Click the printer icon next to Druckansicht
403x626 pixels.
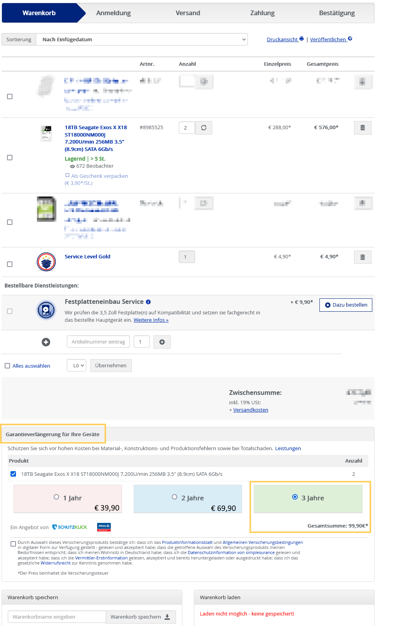[302, 39]
